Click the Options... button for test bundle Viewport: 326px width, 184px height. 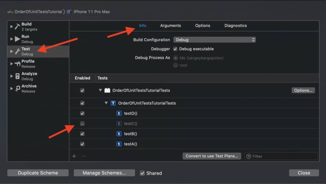point(303,90)
